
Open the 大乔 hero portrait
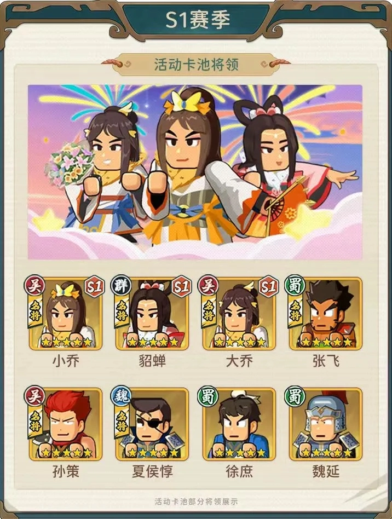point(239,314)
